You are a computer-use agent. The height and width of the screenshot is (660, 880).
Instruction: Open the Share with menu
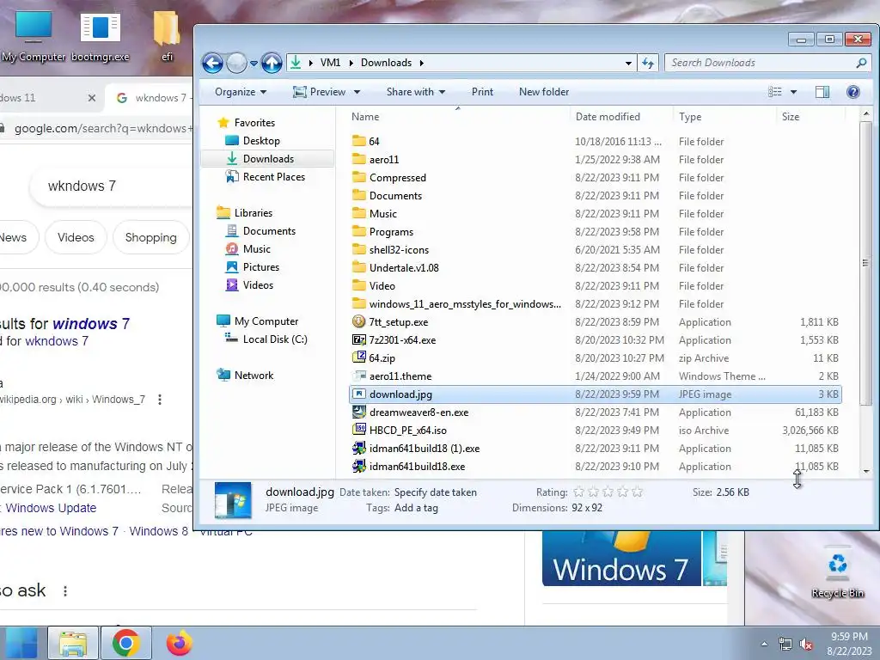[415, 92]
